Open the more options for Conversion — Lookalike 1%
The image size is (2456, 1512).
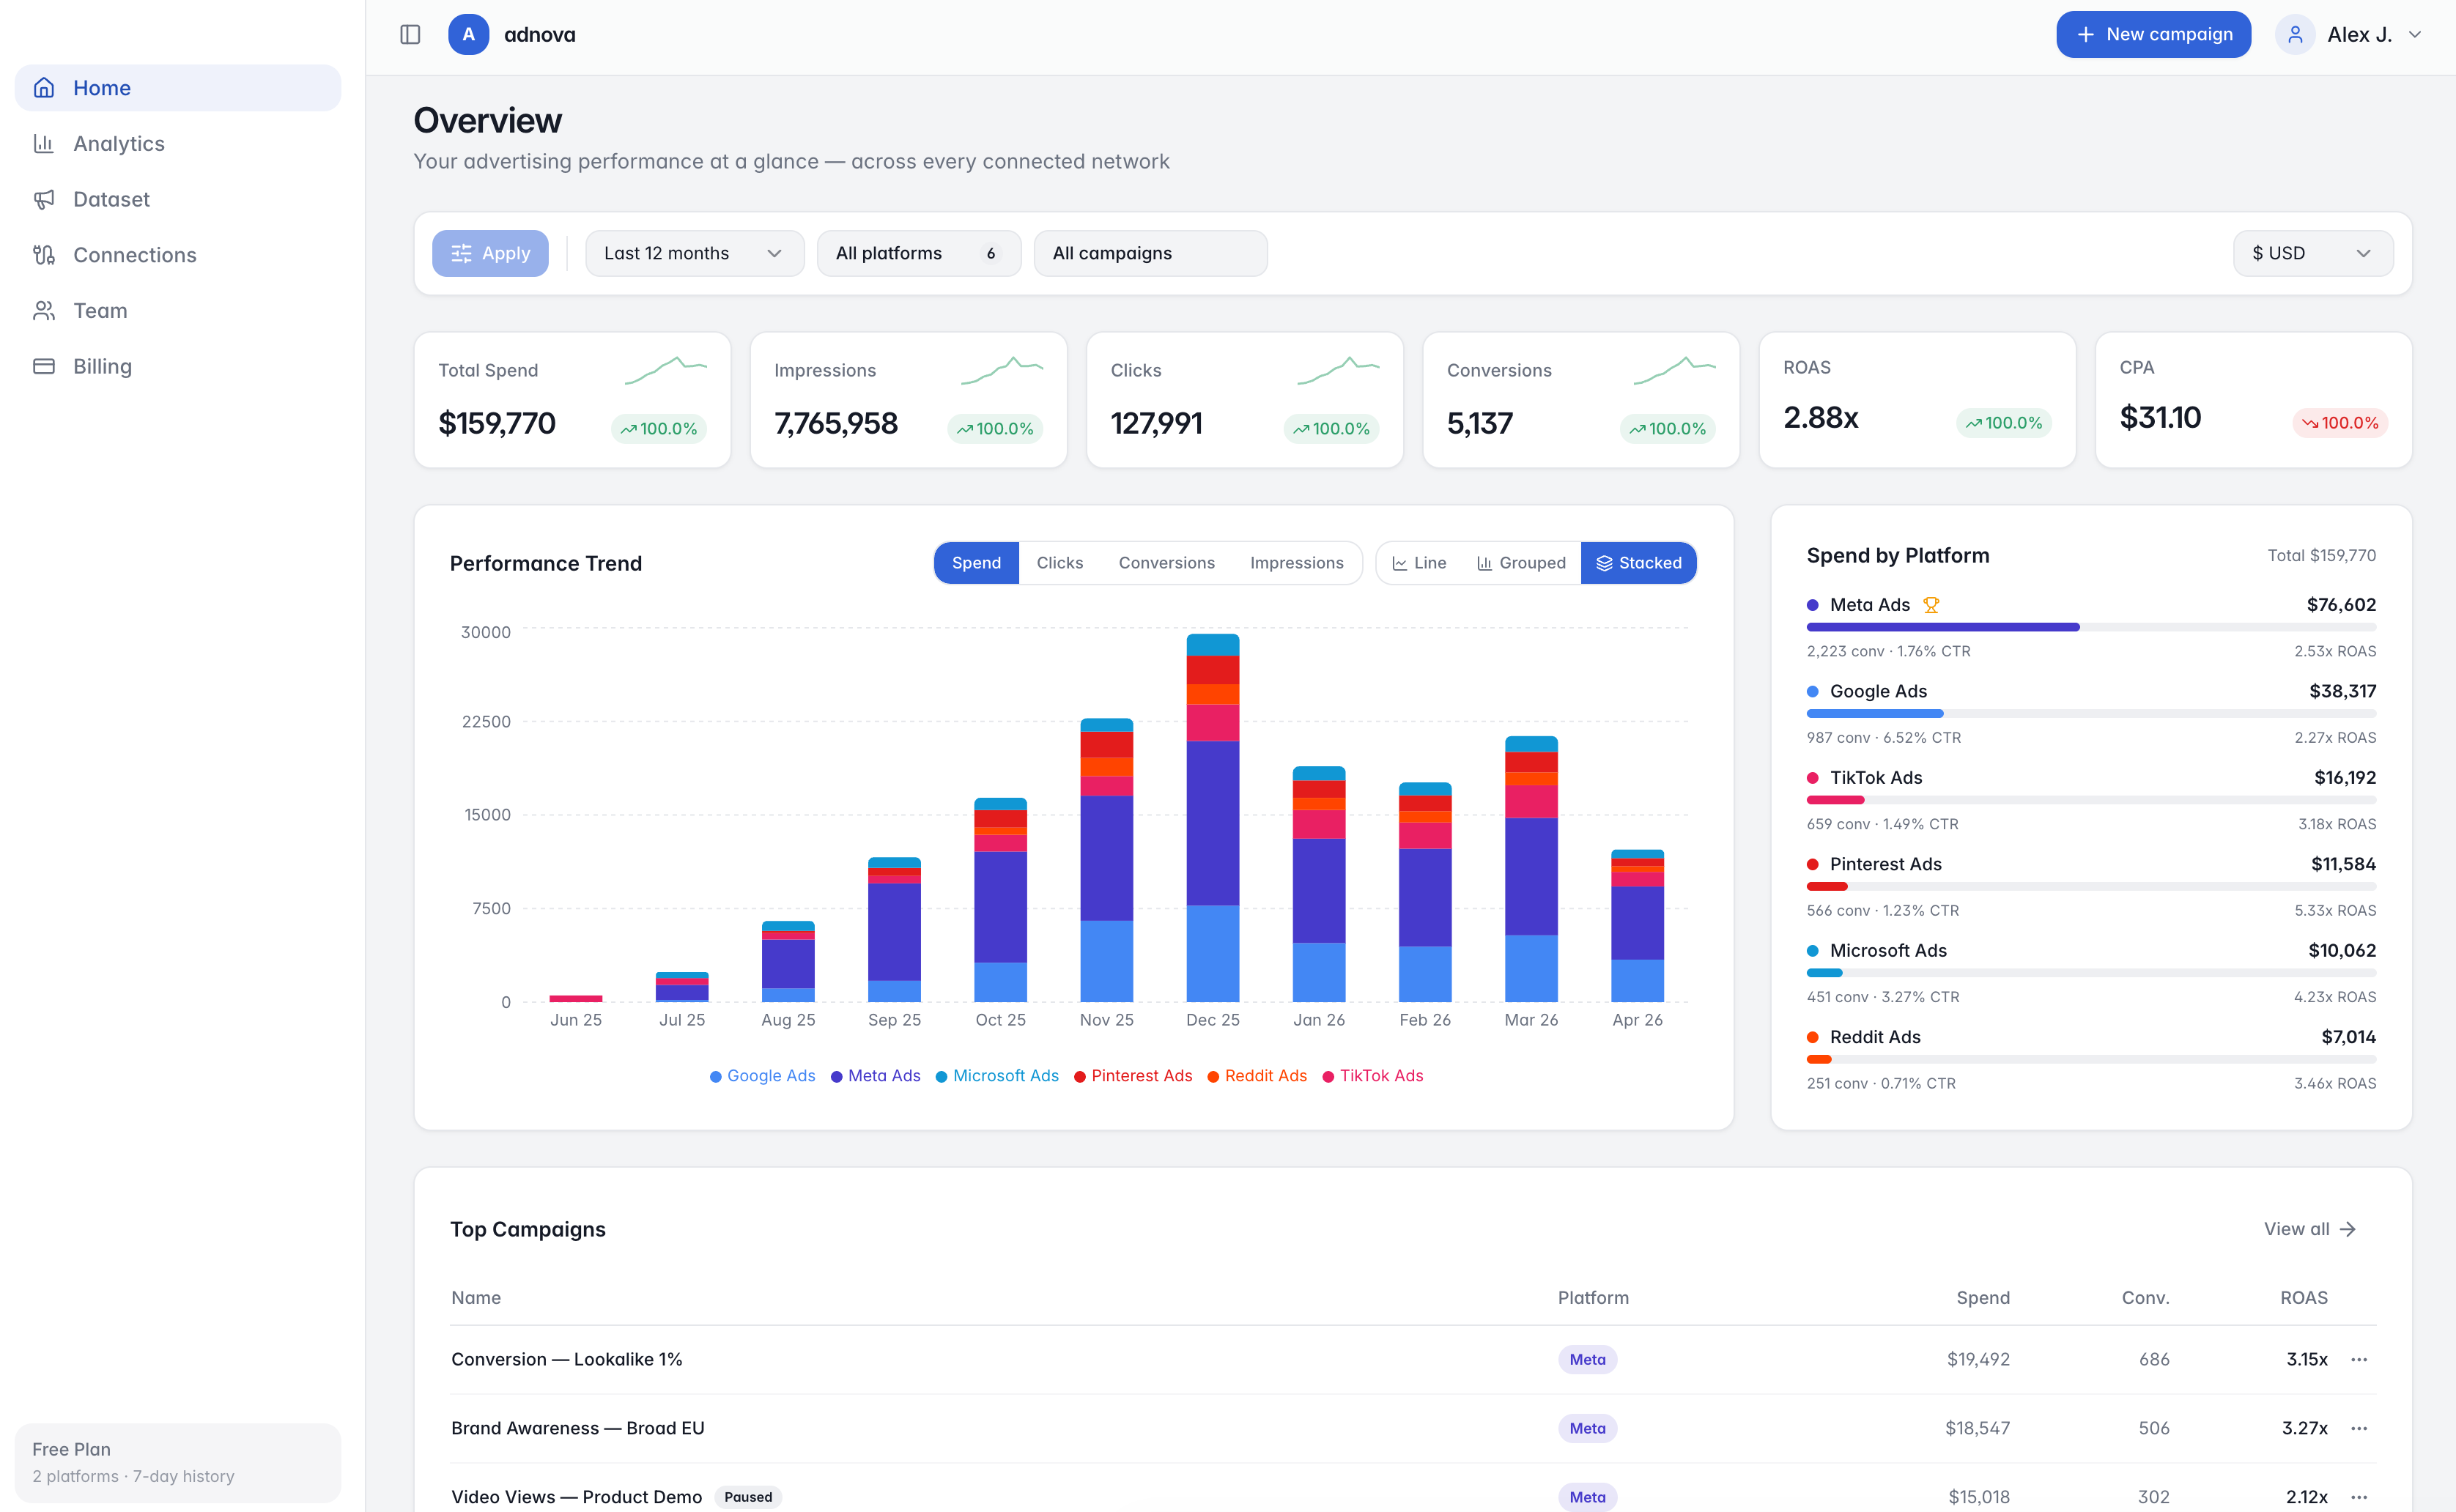[x=2359, y=1359]
